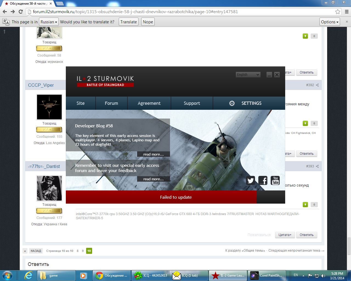The image size is (351, 281).
Task: Show hidden system tray icons
Action: click(303, 276)
